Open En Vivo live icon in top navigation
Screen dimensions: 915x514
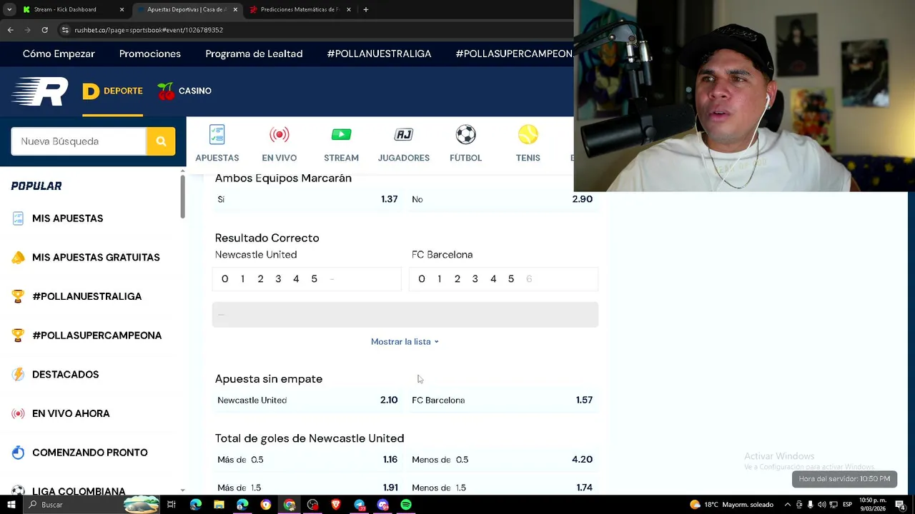tap(279, 143)
